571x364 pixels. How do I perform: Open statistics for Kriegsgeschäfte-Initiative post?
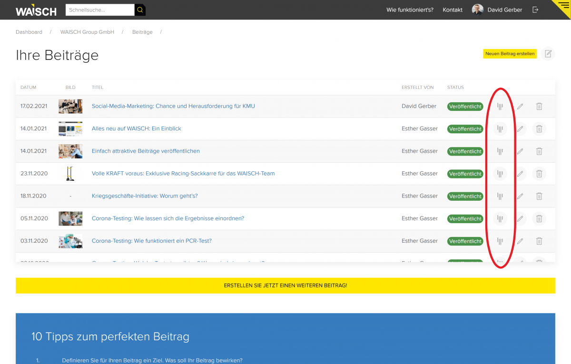pos(500,196)
